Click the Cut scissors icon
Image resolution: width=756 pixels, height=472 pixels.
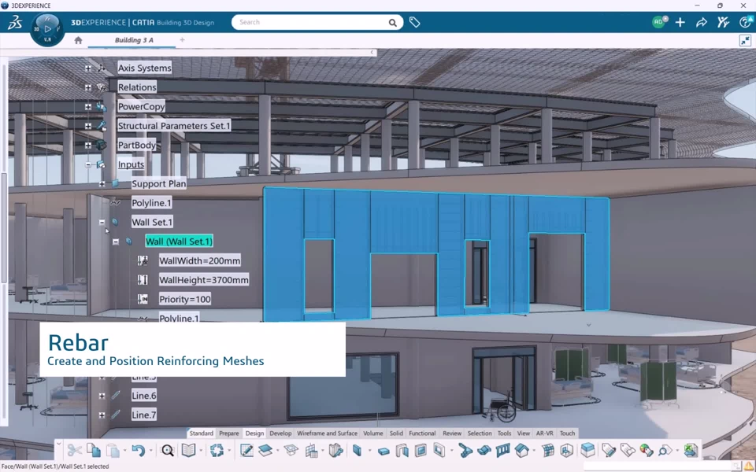click(x=74, y=450)
